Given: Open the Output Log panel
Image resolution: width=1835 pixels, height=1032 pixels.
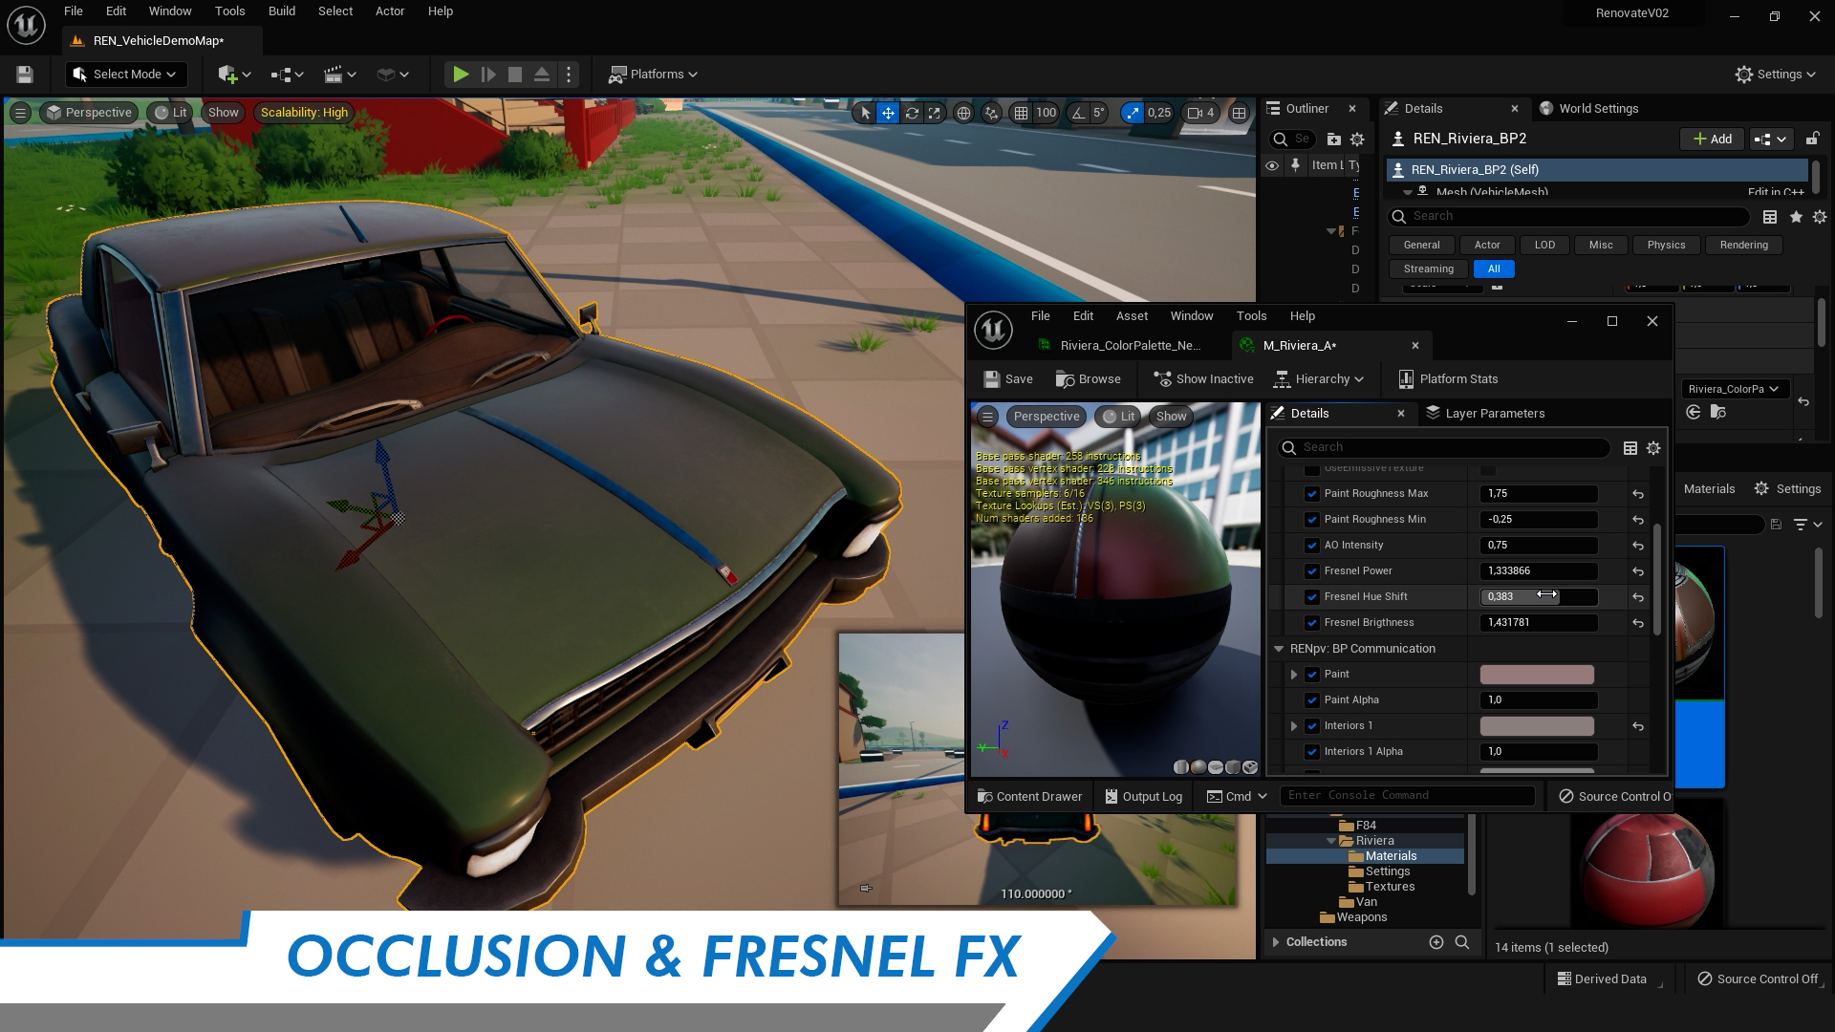Looking at the screenshot, I should coord(1143,796).
